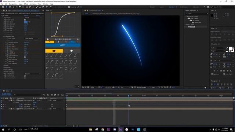Click Reset link for Saber effect
This screenshot has height=132, width=235.
click(26, 15)
